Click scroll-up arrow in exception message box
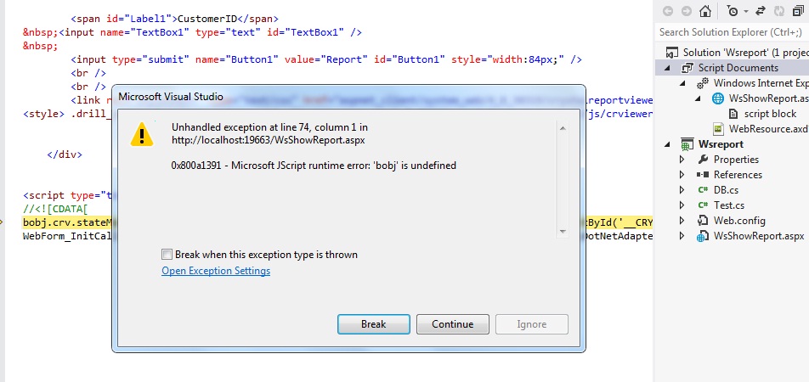Screen dimensions: 809x382 [563, 128]
